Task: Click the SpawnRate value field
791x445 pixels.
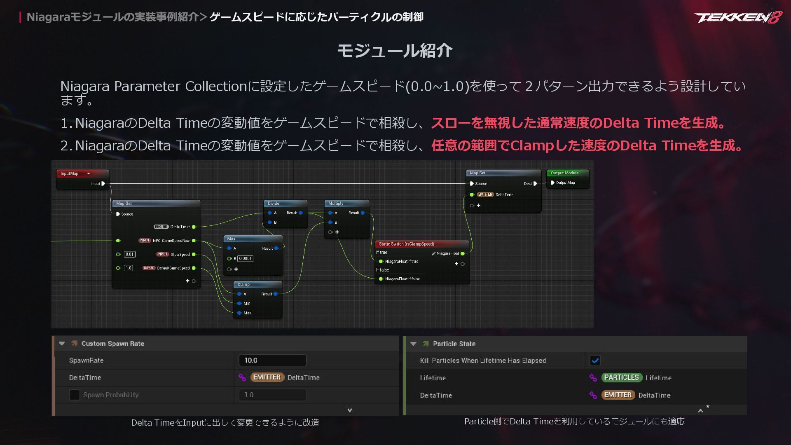Action: (x=272, y=360)
